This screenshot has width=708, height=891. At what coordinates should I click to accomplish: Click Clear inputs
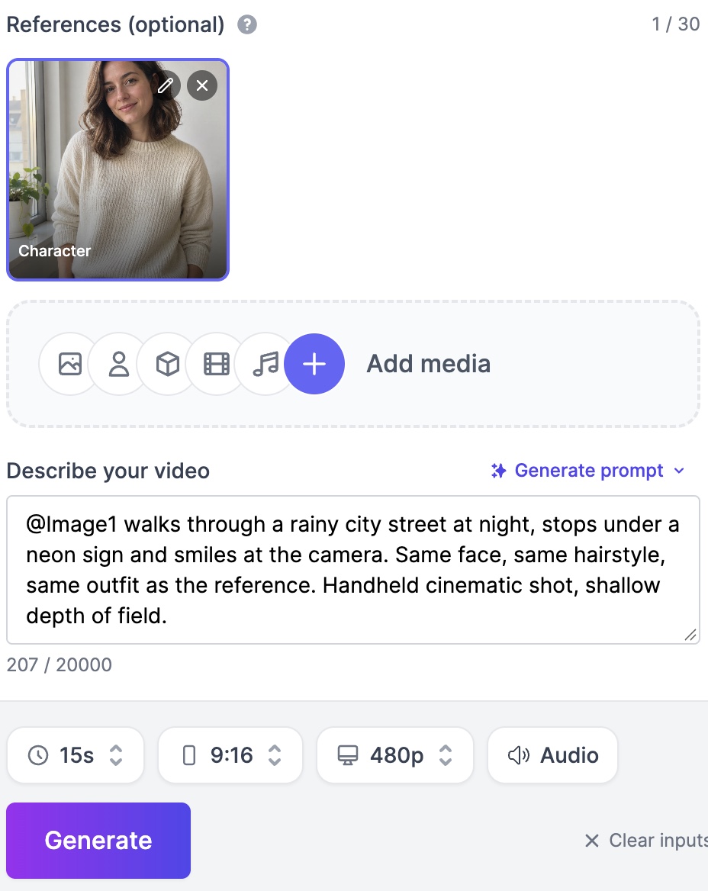pyautogui.click(x=646, y=841)
